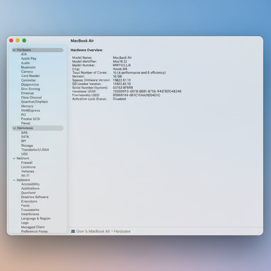Image resolution: width=271 pixels, height=271 pixels.
Task: Open the Dipgtvirics sidebar item
Action: pos(30,85)
